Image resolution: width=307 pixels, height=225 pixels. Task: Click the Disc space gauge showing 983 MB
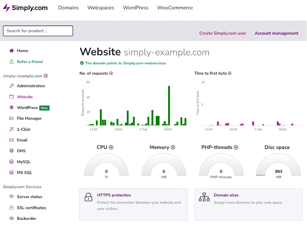pos(278,165)
